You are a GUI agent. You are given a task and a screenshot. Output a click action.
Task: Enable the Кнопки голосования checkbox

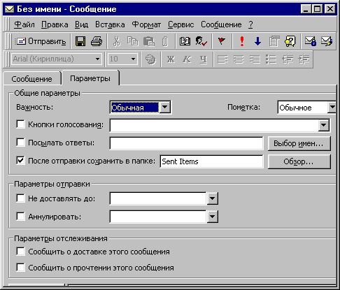coord(20,124)
